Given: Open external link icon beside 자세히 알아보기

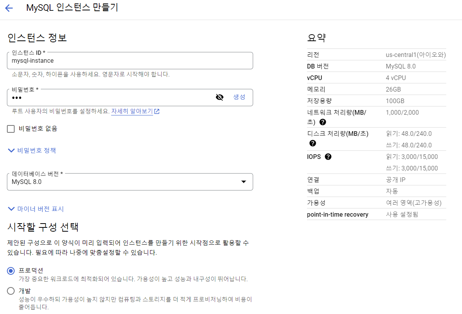Looking at the screenshot, I should [157, 112].
